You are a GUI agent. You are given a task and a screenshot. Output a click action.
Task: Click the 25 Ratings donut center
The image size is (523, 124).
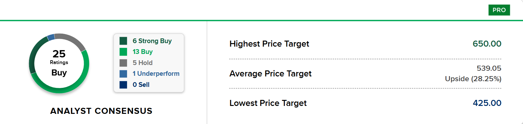(x=59, y=57)
